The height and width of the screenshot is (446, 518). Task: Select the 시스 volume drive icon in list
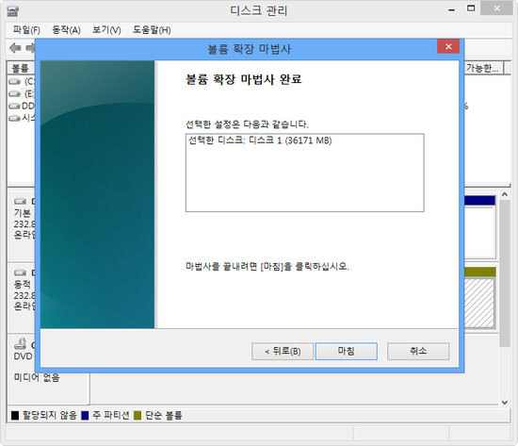pyautogui.click(x=14, y=118)
